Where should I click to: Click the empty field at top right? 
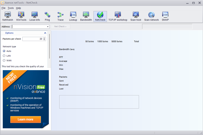(x=167, y=27)
